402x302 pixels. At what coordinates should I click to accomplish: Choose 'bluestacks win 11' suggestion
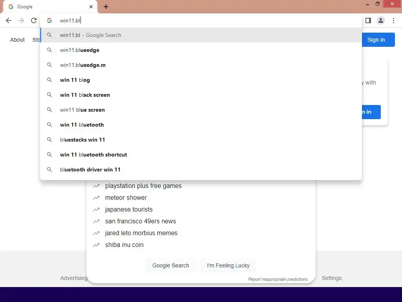(x=201, y=140)
